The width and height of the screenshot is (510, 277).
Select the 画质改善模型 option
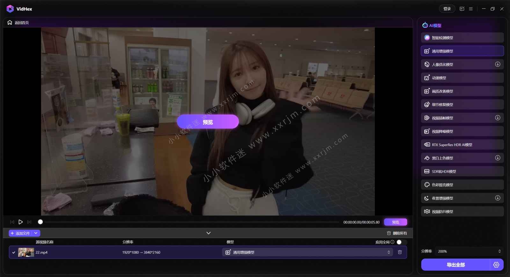[x=462, y=91]
